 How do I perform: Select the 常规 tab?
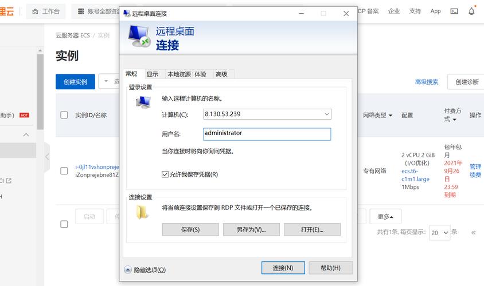click(x=131, y=74)
